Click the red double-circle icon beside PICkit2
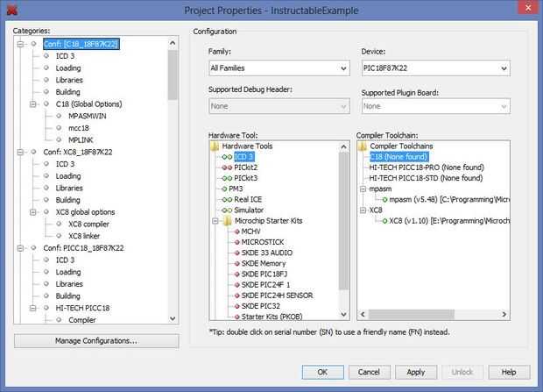 click(227, 167)
